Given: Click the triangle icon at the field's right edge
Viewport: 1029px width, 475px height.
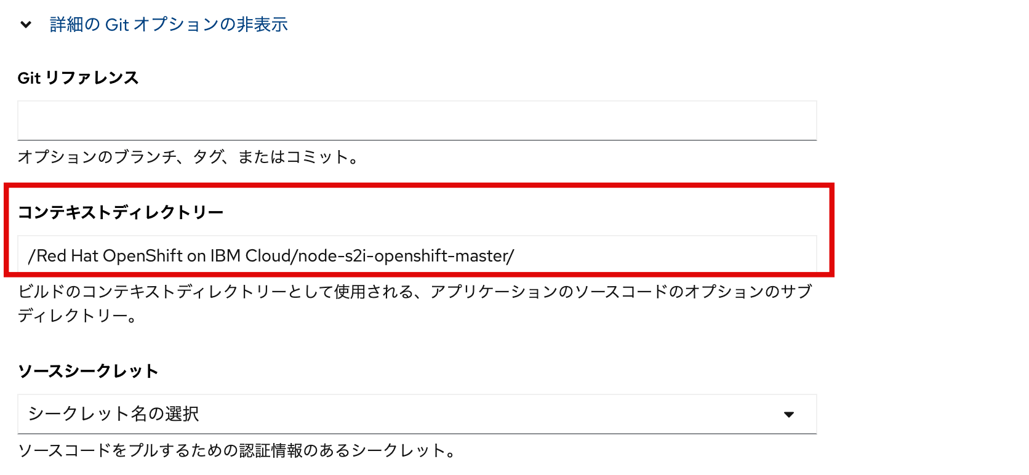Looking at the screenshot, I should point(790,414).
